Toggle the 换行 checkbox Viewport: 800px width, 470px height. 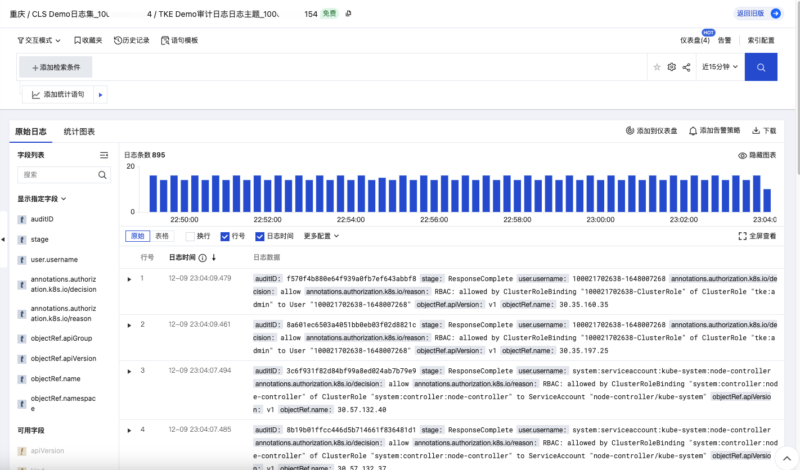[190, 237]
